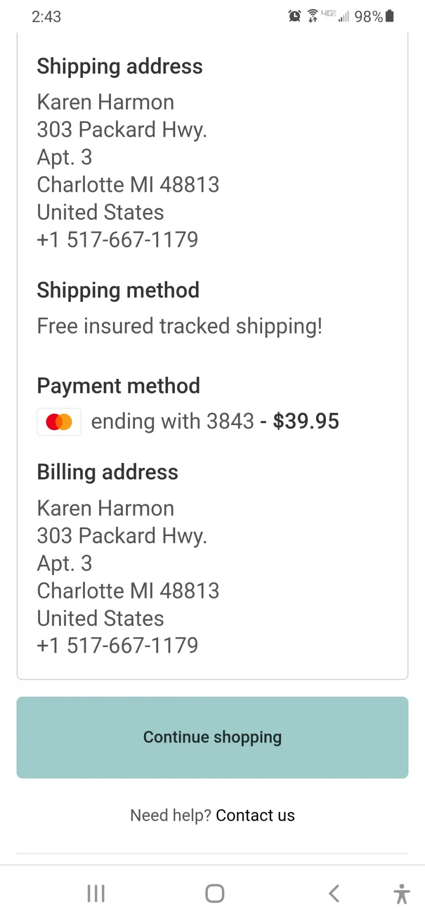Open Android recent apps button
The image size is (425, 921).
click(96, 893)
